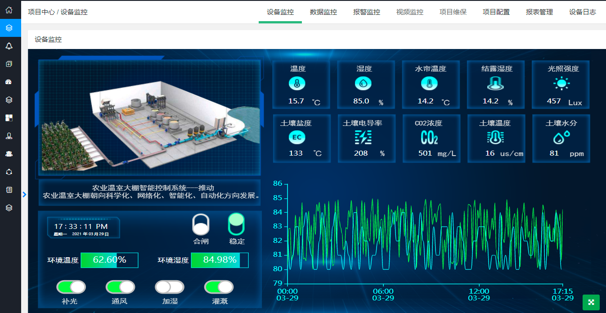The width and height of the screenshot is (606, 313).
Task: Toggle the 灌溉 irrigation switch
Action: (219, 287)
